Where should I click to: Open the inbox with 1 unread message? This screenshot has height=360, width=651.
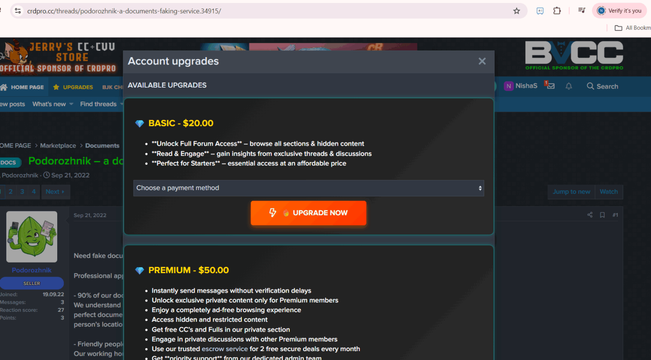(x=550, y=86)
